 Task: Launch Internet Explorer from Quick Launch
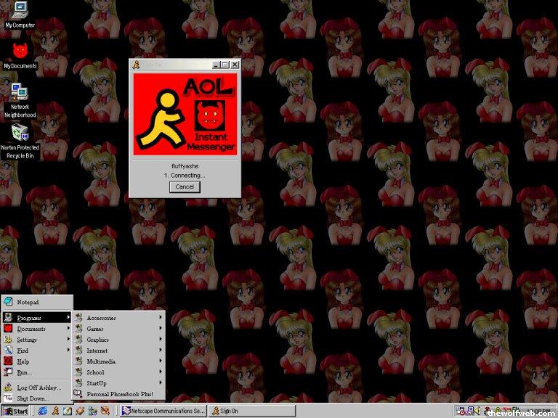[42, 411]
